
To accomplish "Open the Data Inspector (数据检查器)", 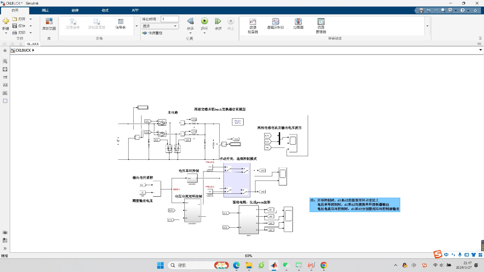I will click(253, 25).
